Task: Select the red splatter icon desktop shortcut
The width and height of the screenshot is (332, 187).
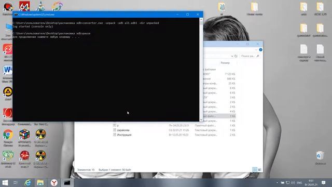Action: [x=24, y=159]
